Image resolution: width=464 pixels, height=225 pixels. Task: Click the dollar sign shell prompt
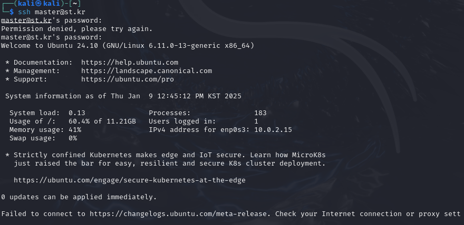tap(12, 12)
